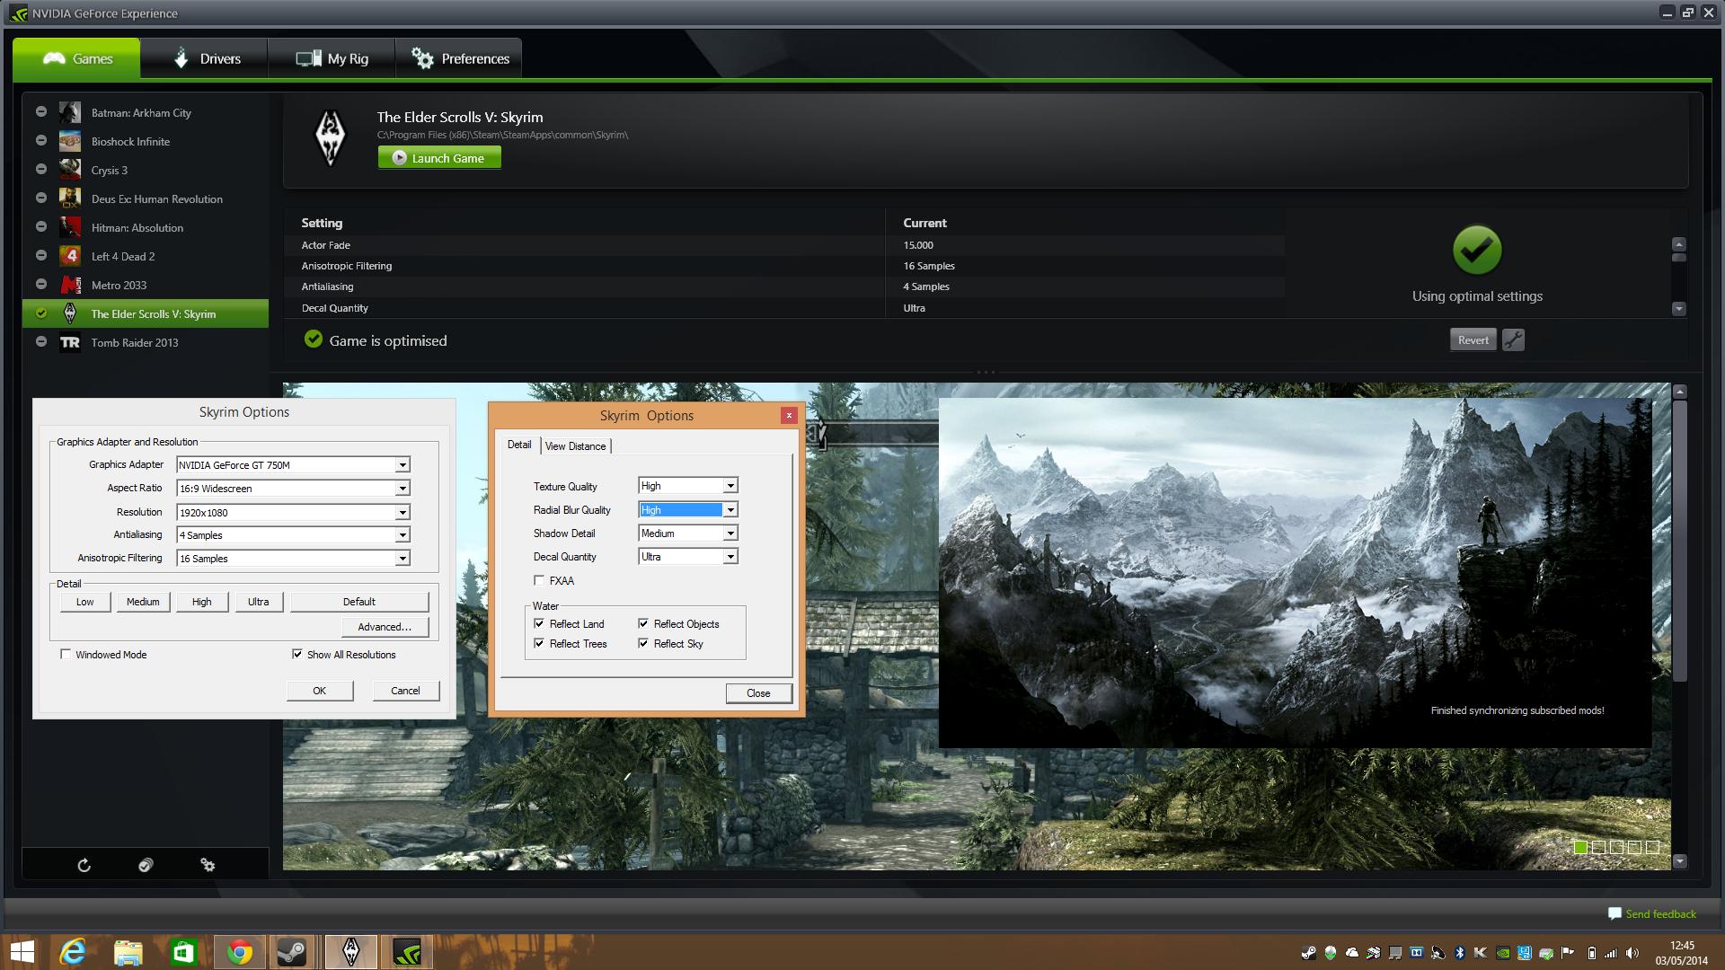
Task: Click the Windows Start button
Action: pos(22,952)
